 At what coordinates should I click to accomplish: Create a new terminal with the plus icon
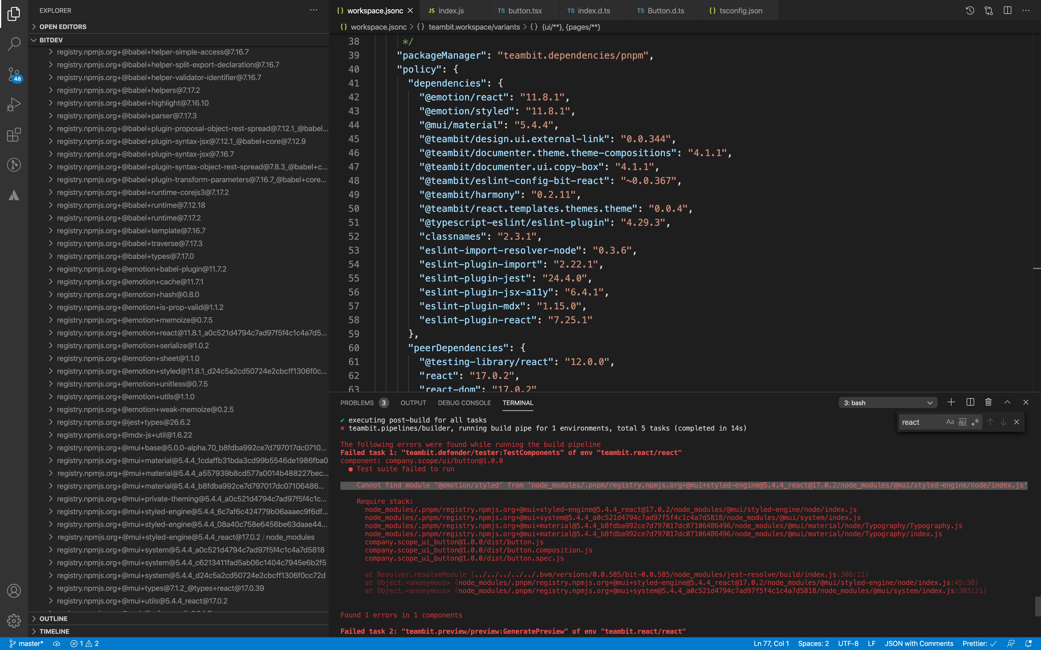pyautogui.click(x=951, y=402)
